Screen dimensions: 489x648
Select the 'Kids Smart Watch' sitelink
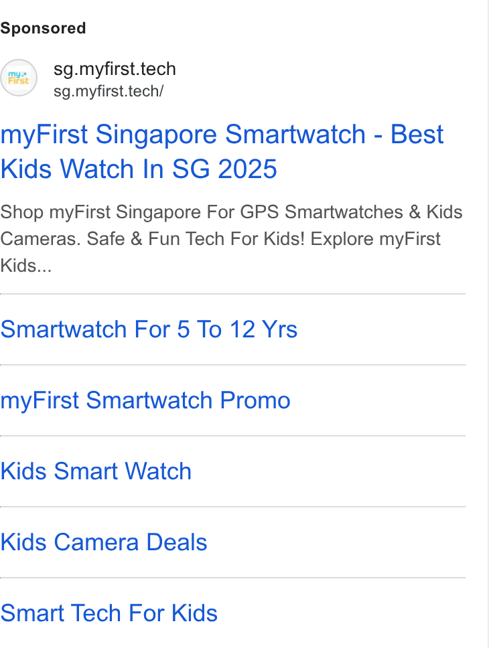pos(96,471)
